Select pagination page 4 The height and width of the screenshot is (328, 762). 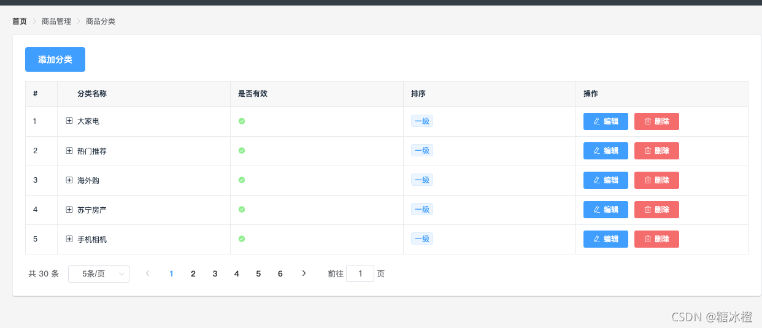(237, 273)
